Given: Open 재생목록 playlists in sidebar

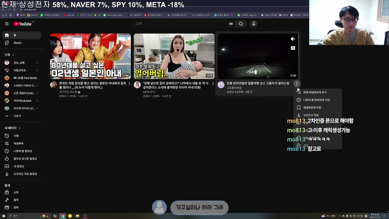Looking at the screenshot, I should pyautogui.click(x=21, y=143).
